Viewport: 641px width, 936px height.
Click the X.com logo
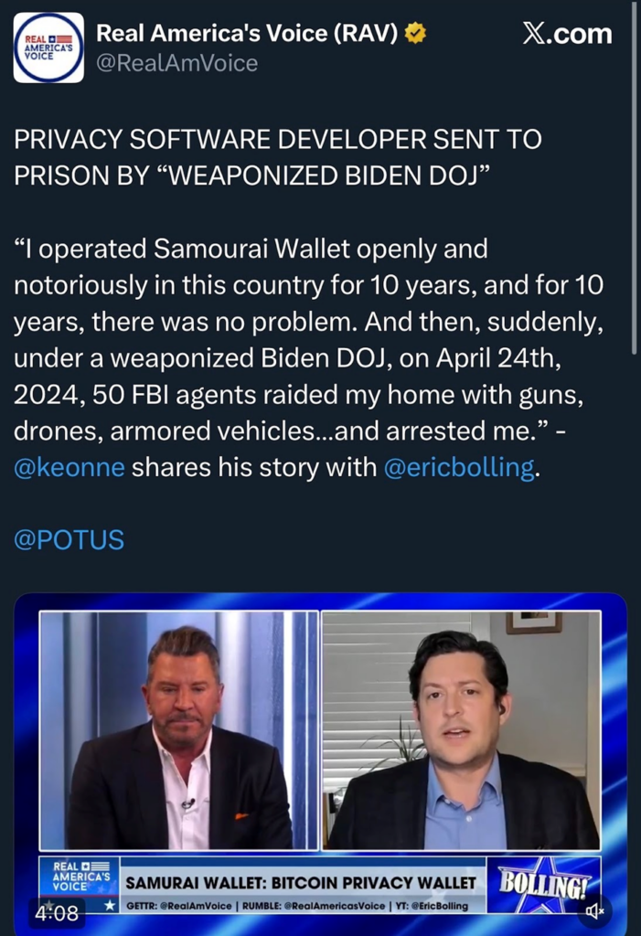click(567, 34)
